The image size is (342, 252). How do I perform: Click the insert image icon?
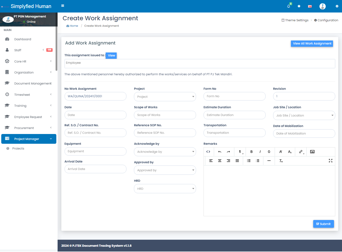coord(312,152)
